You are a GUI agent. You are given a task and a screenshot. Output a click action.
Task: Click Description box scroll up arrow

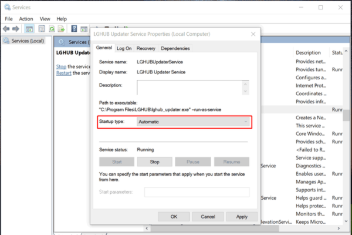(245, 85)
